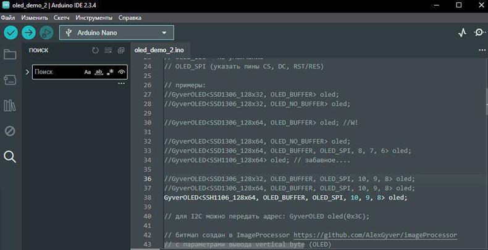The image size is (488, 250).
Task: Open the Serial Monitor
Action: click(479, 33)
